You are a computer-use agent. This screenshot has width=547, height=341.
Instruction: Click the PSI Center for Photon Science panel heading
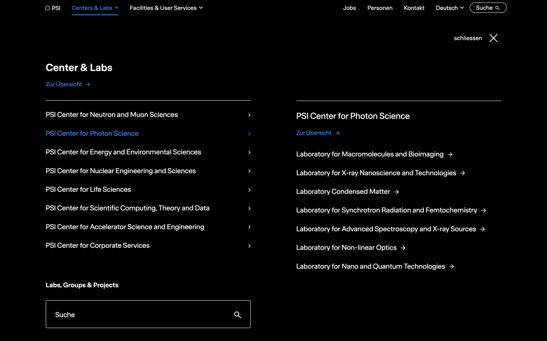pos(353,116)
